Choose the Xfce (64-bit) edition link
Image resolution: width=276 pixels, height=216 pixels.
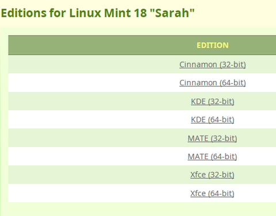(x=212, y=193)
